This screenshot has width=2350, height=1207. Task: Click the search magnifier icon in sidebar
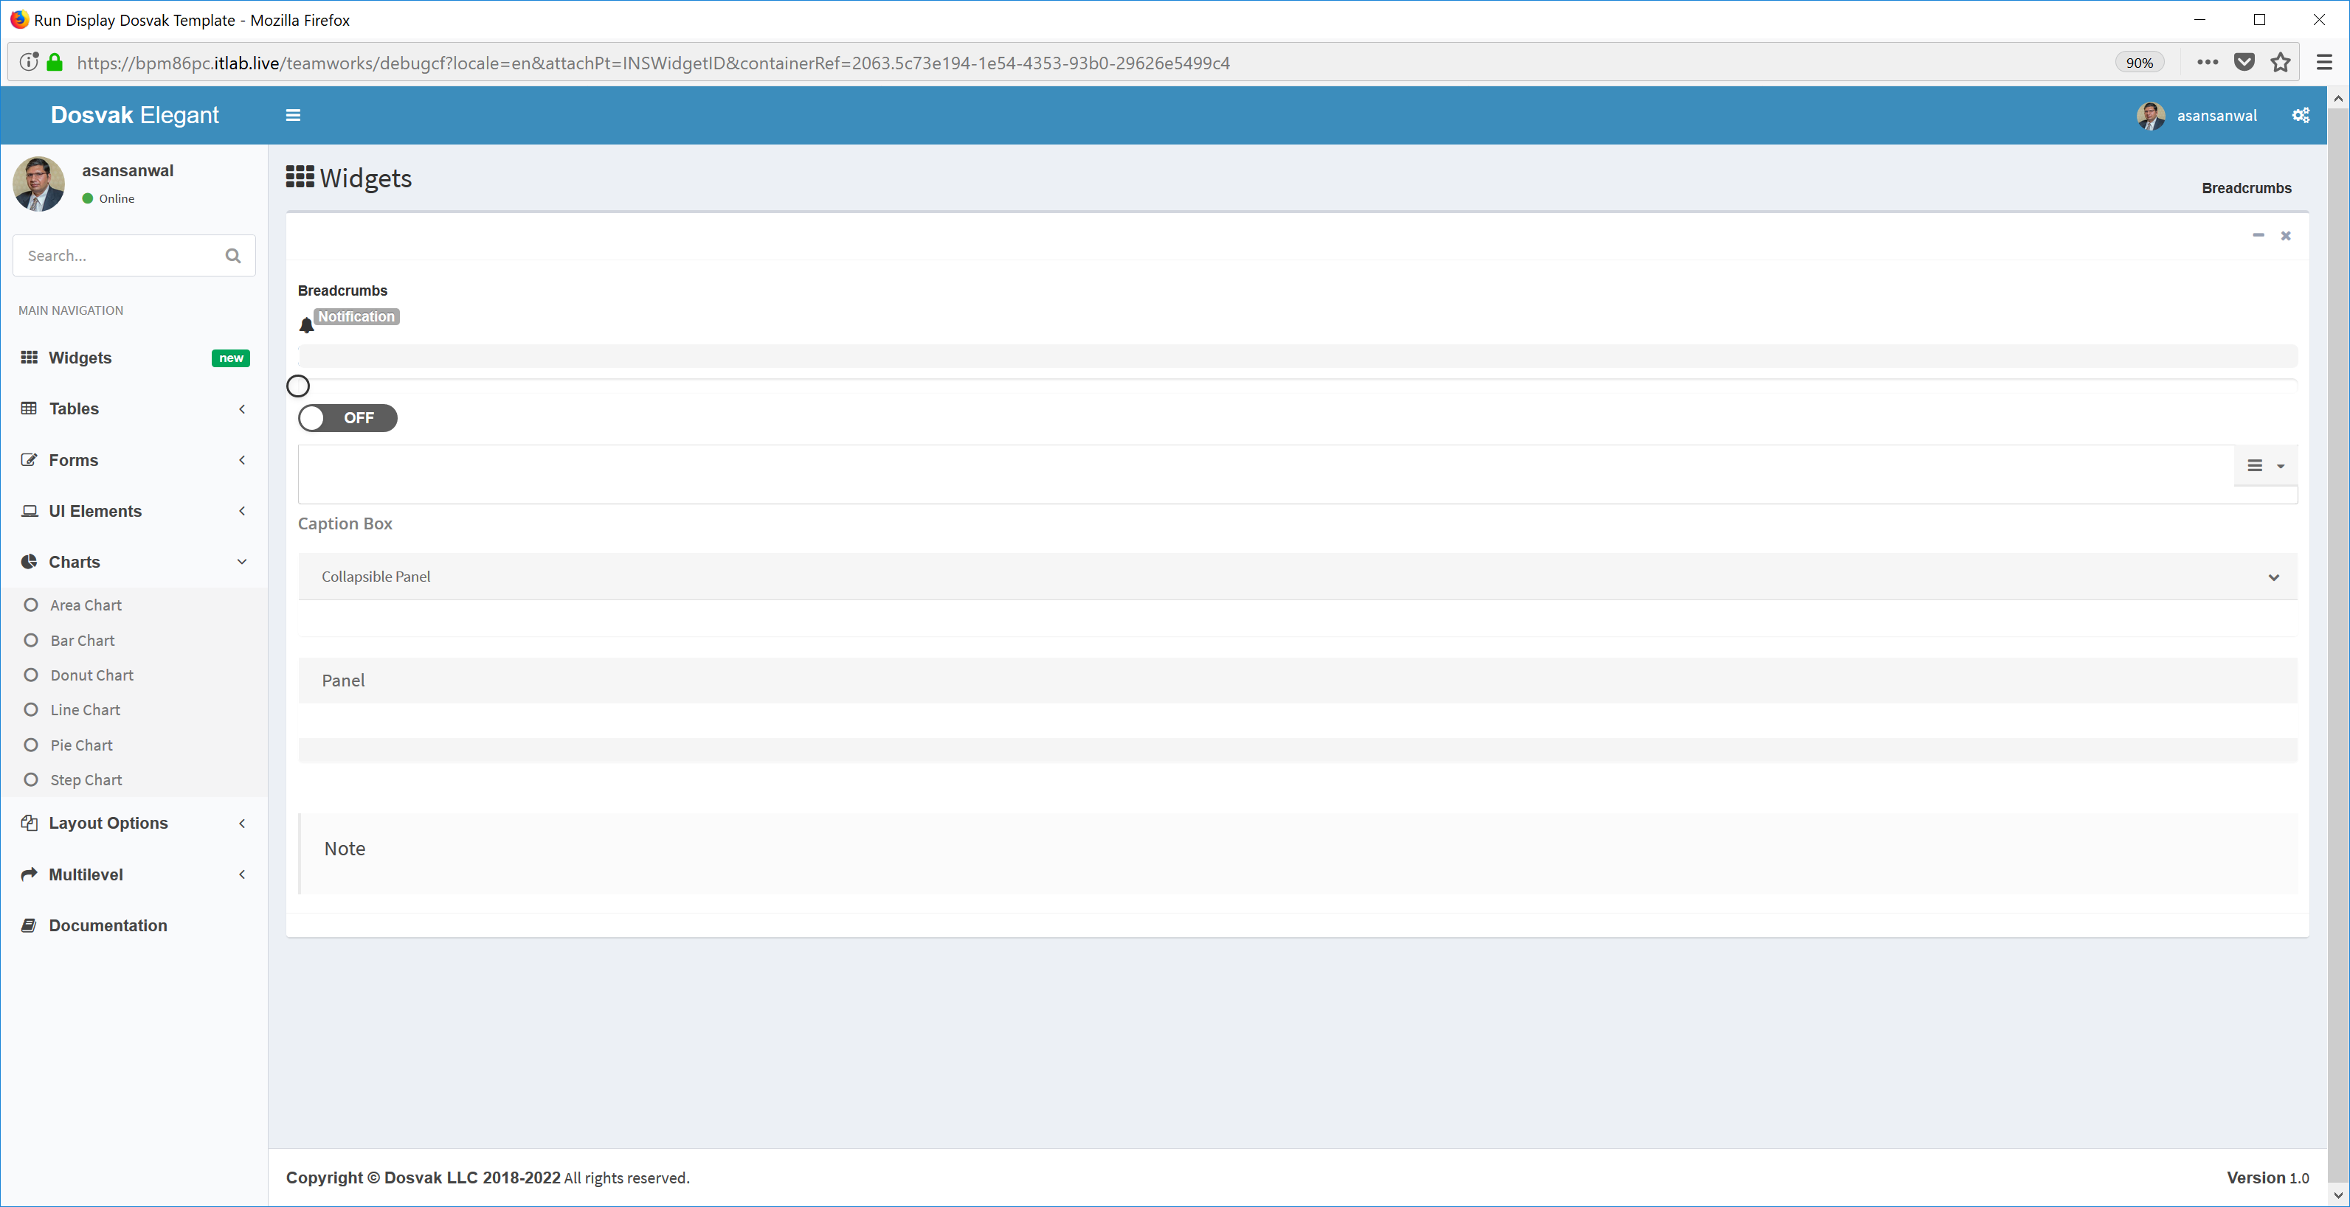pyautogui.click(x=234, y=256)
